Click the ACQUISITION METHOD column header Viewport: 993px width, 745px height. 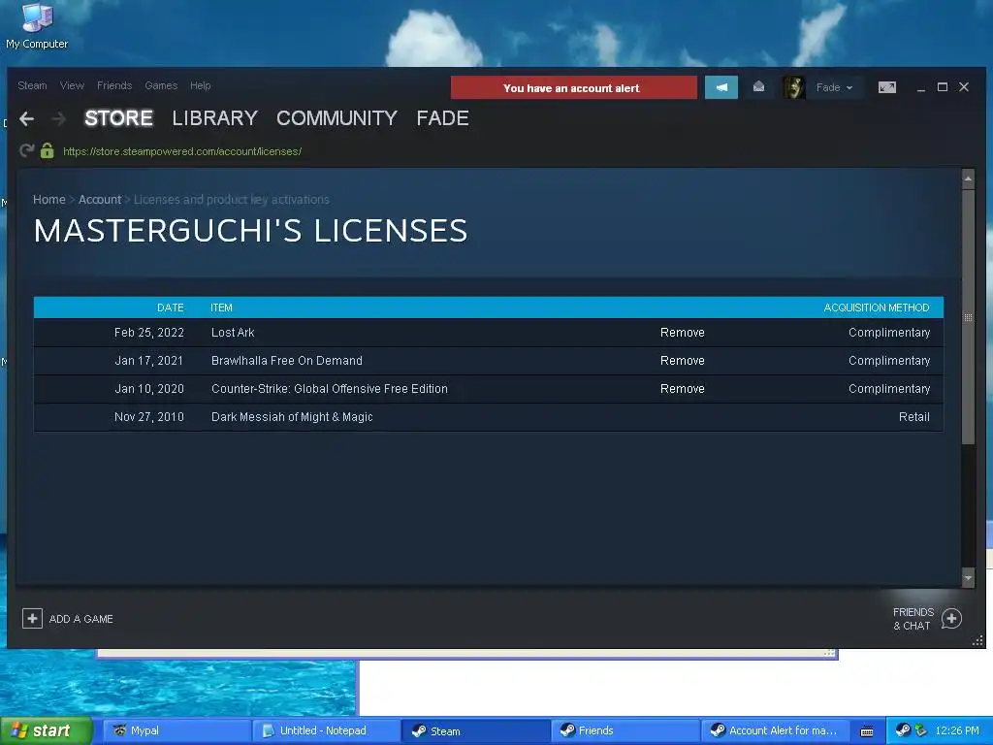877,308
